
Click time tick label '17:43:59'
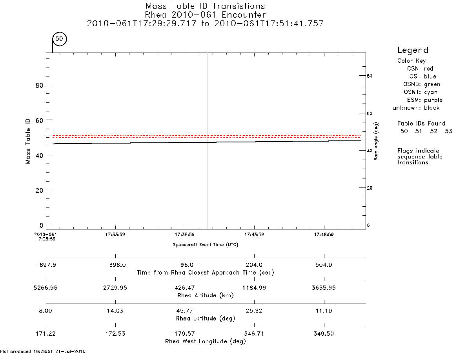[x=254, y=235]
